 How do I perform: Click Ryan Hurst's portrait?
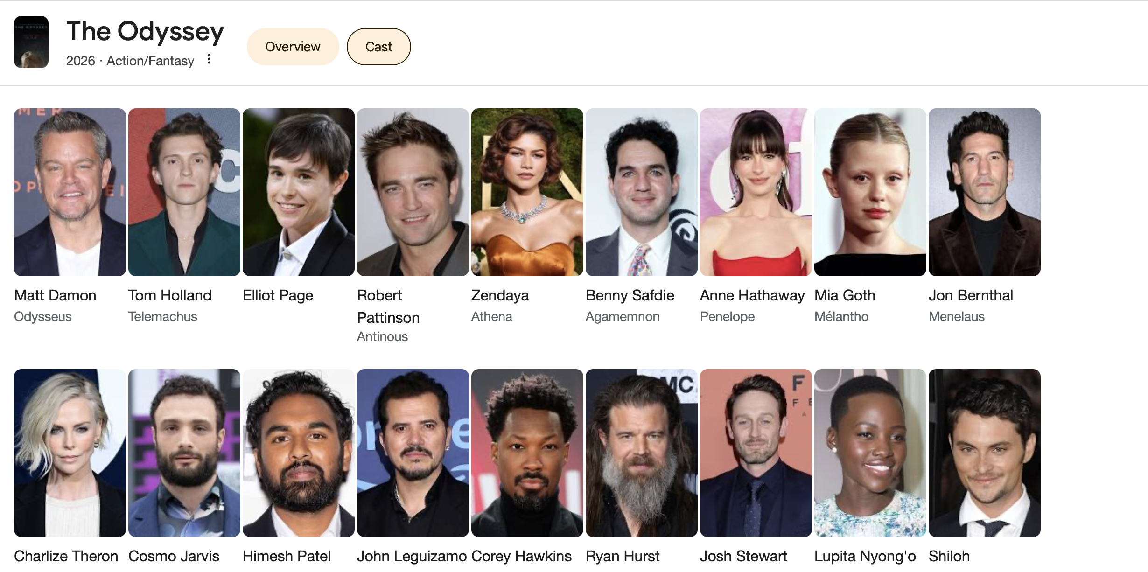tap(642, 453)
